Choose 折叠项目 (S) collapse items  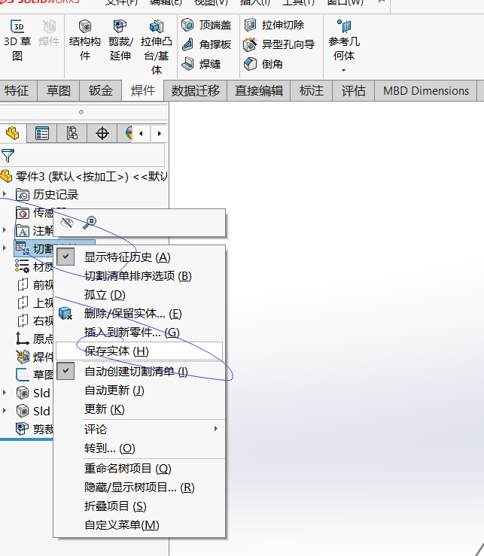click(140, 506)
